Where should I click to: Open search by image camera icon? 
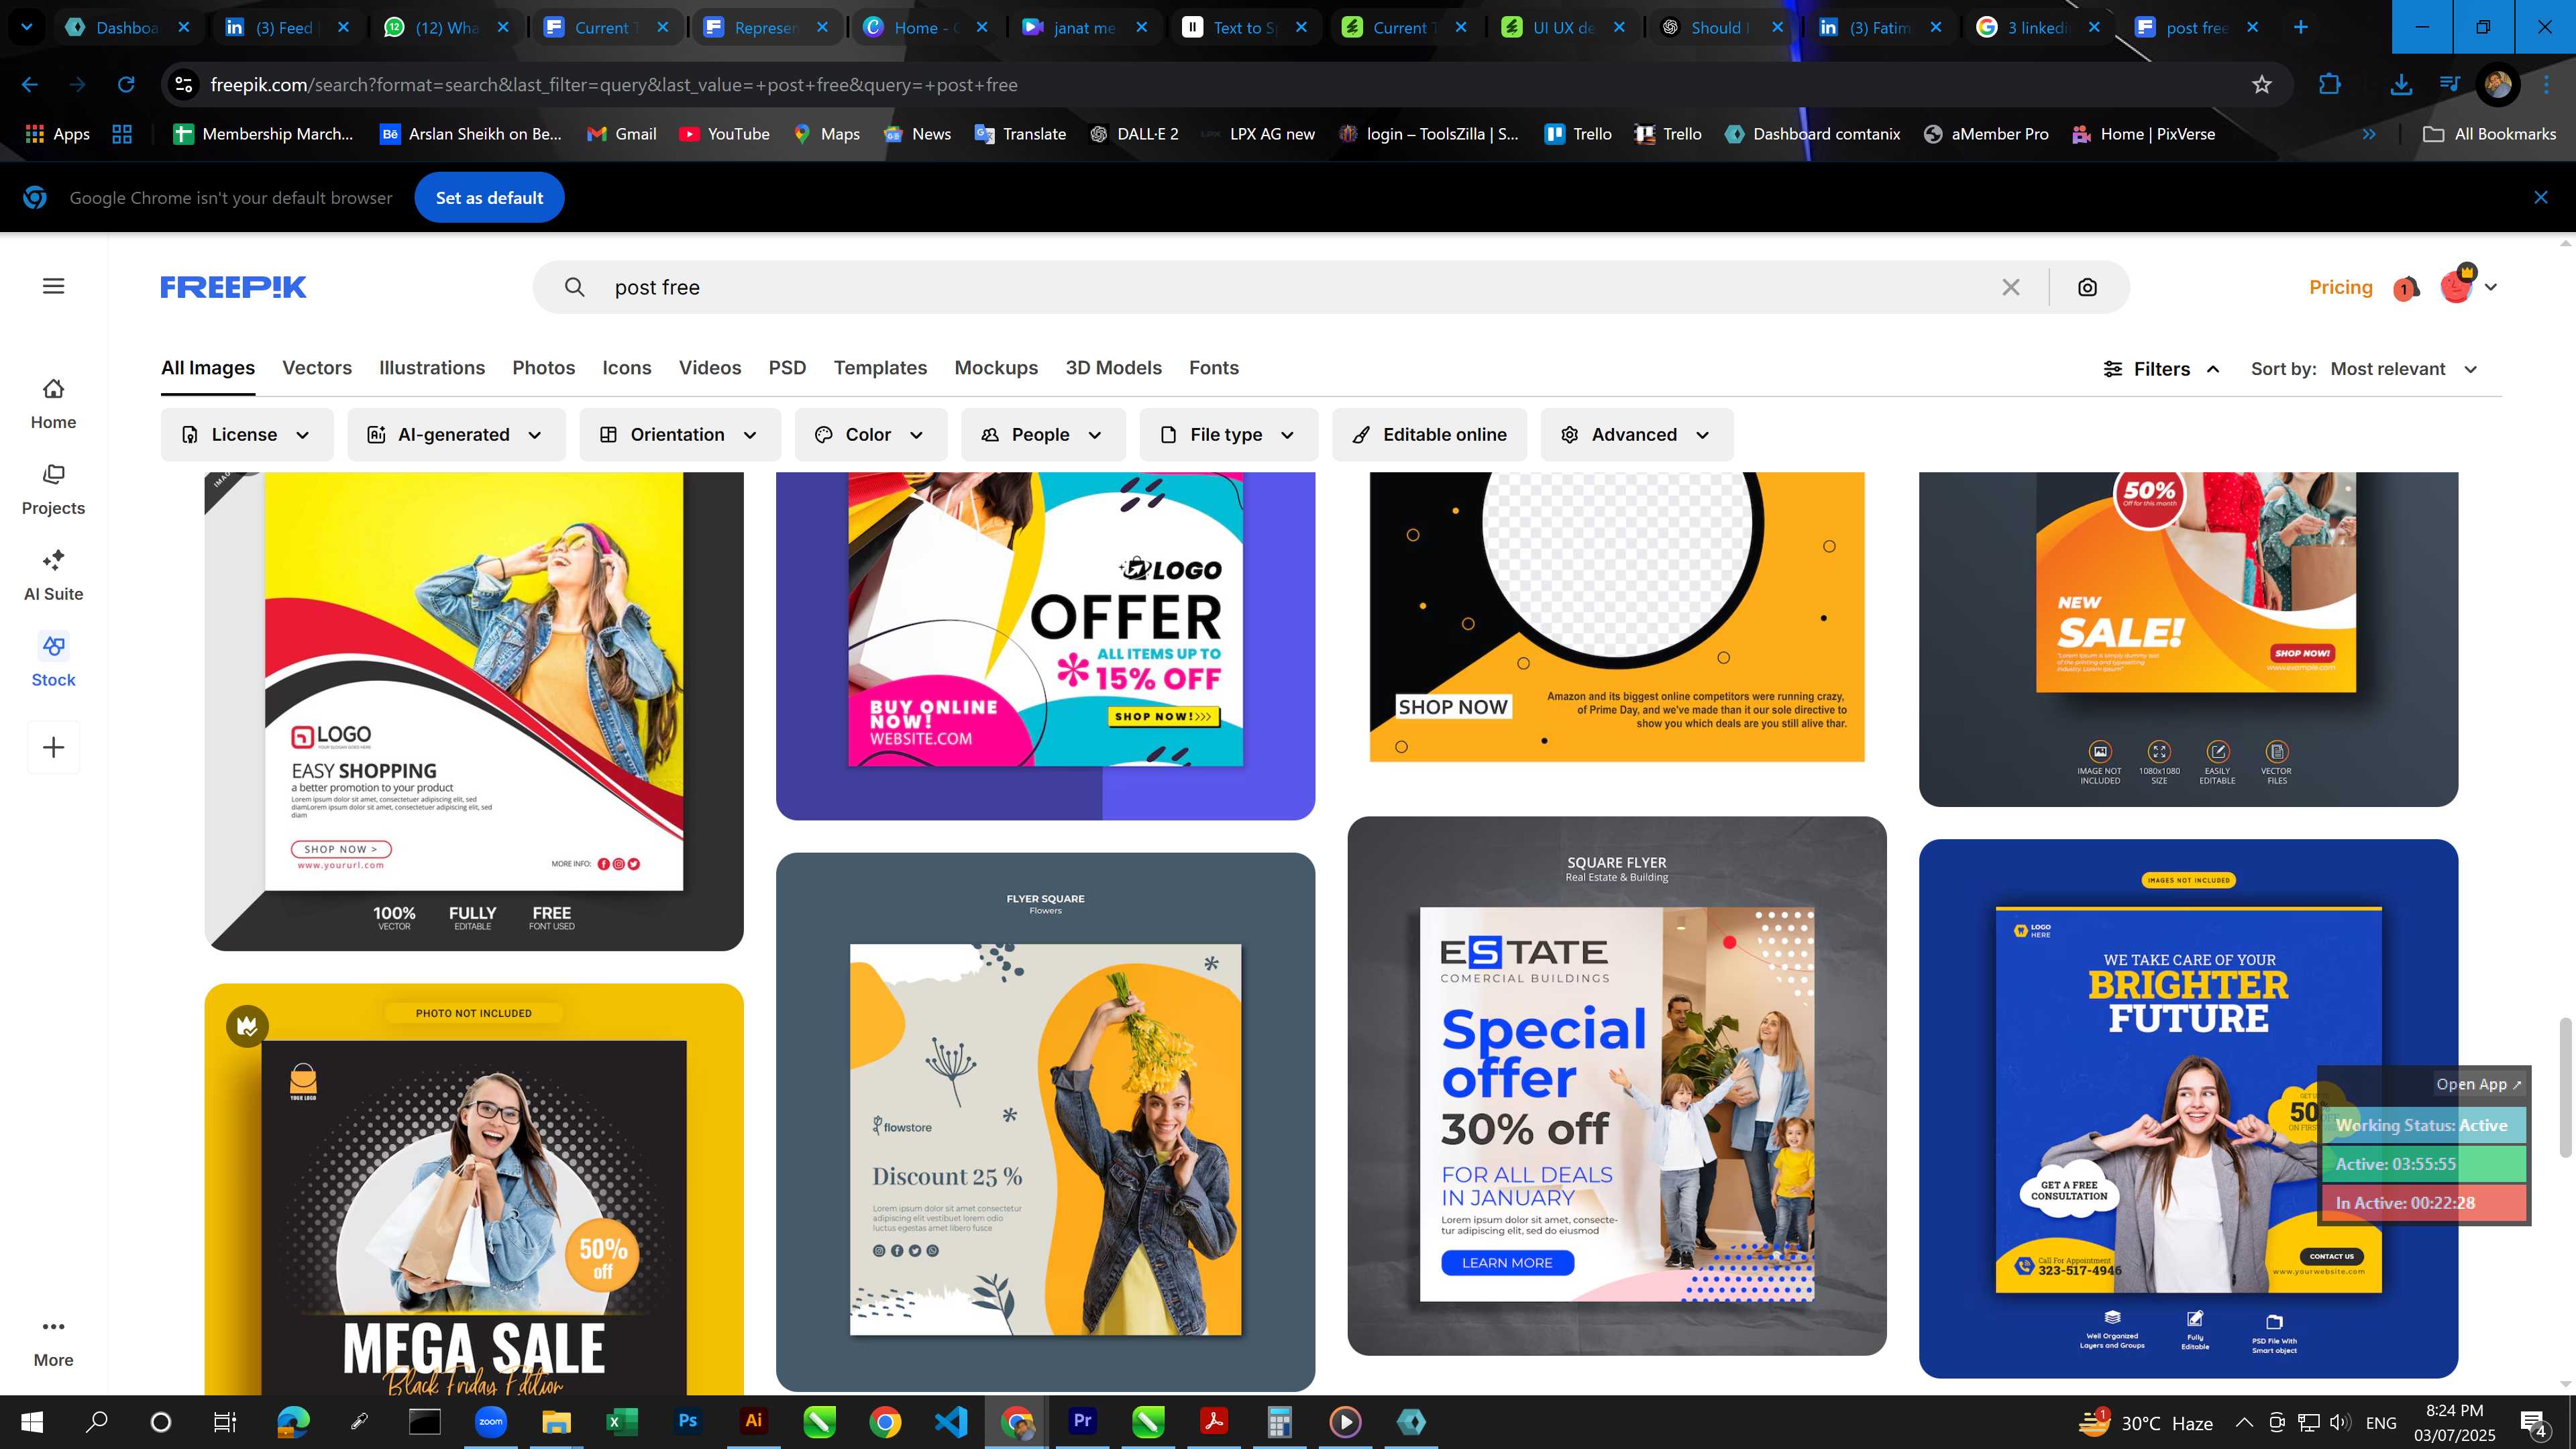[2087, 287]
